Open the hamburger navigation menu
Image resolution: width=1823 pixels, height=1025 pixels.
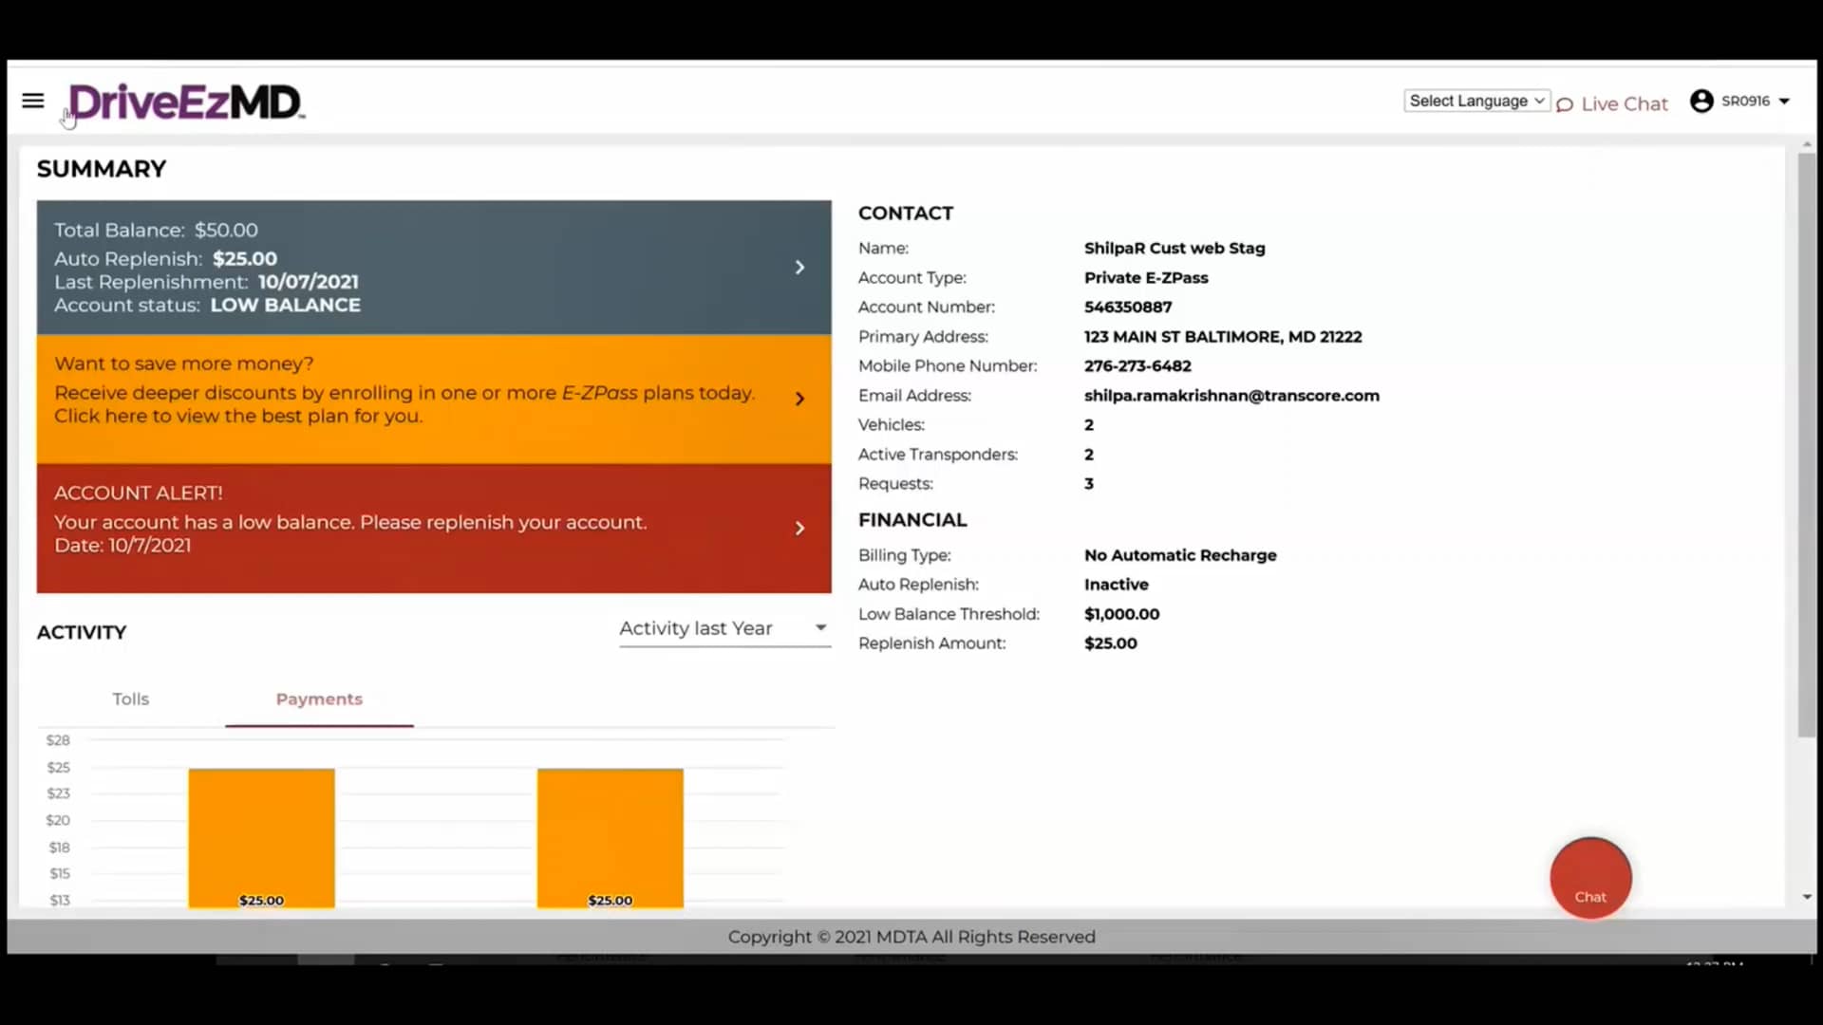[x=33, y=101]
